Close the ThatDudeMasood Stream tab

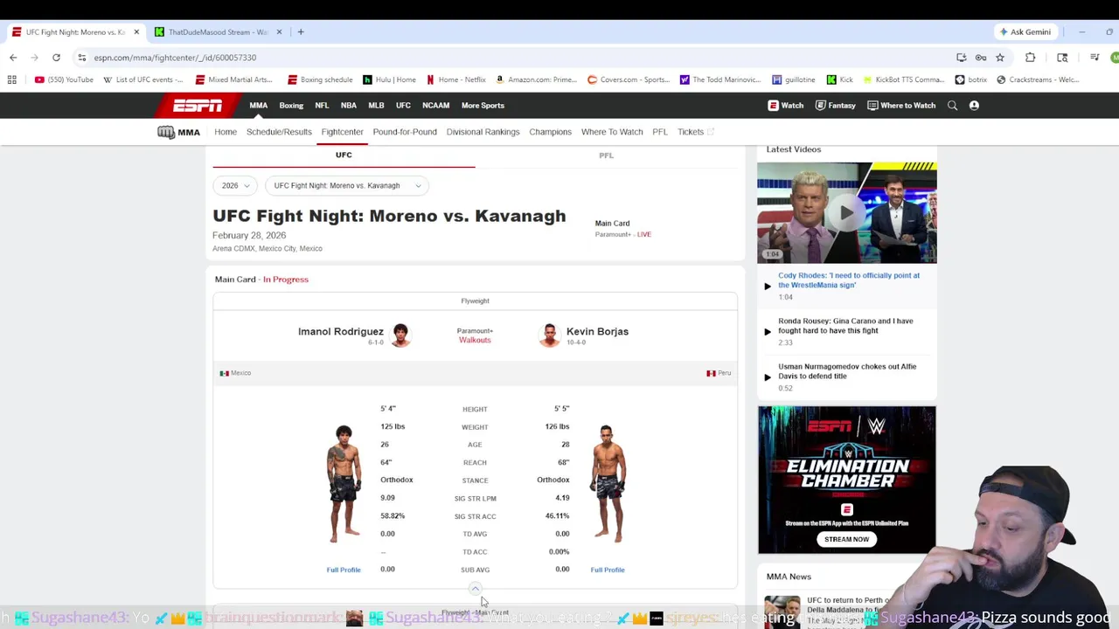click(280, 32)
